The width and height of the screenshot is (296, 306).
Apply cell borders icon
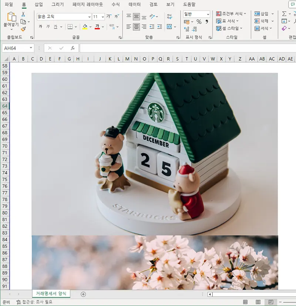(x=70, y=27)
